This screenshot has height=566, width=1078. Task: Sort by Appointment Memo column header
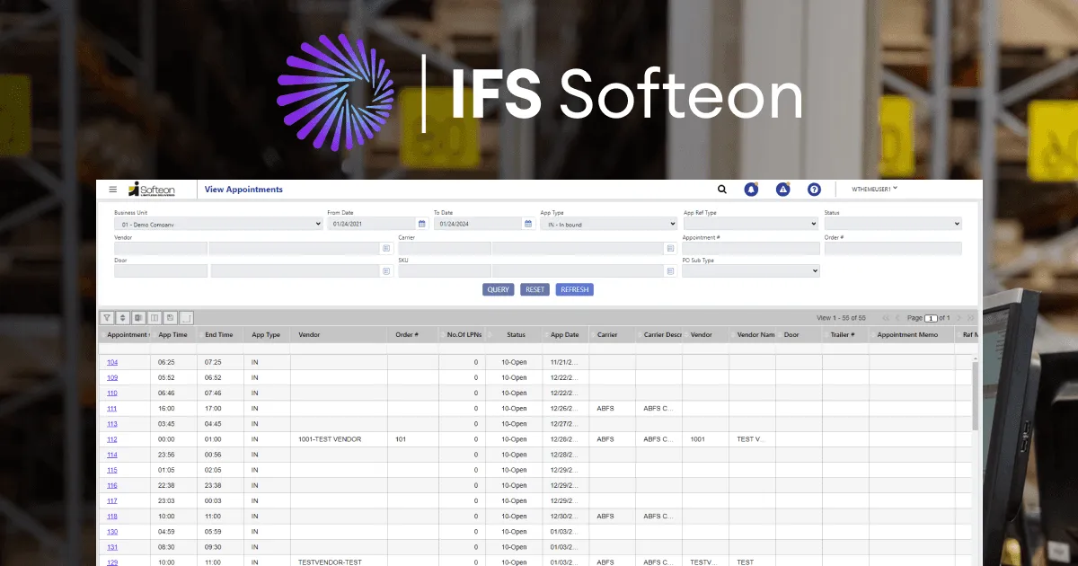point(912,335)
